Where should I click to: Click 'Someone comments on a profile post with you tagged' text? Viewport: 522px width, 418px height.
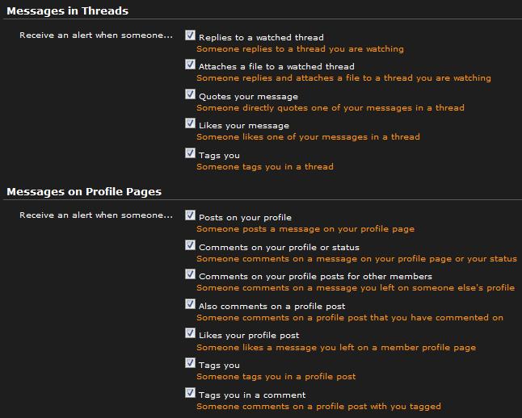[x=318, y=407]
